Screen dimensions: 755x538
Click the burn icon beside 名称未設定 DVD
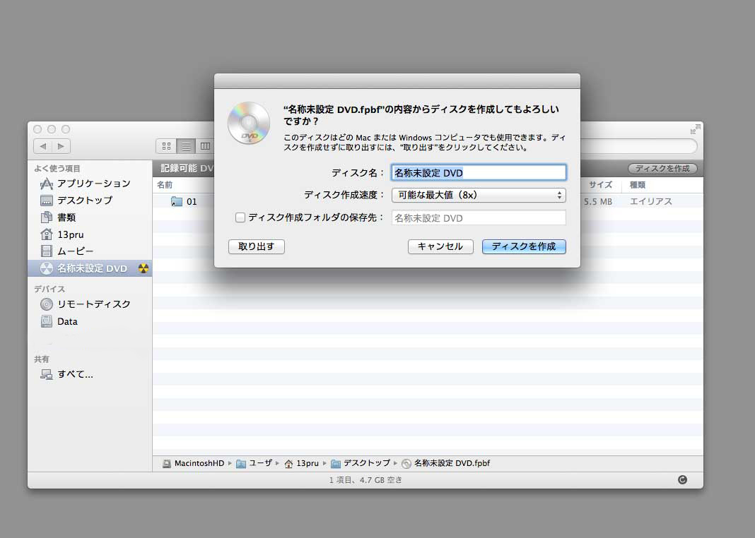(x=144, y=268)
